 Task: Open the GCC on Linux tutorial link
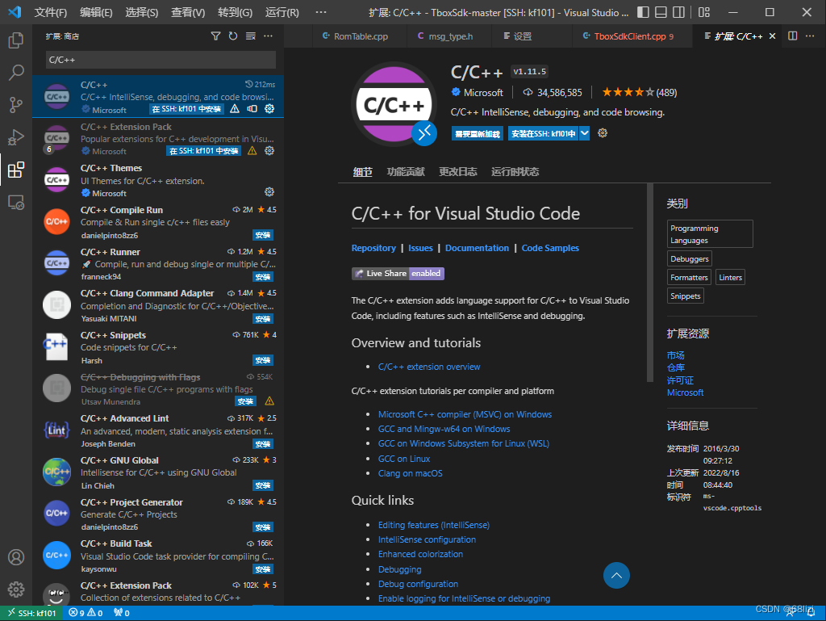pyautogui.click(x=404, y=459)
